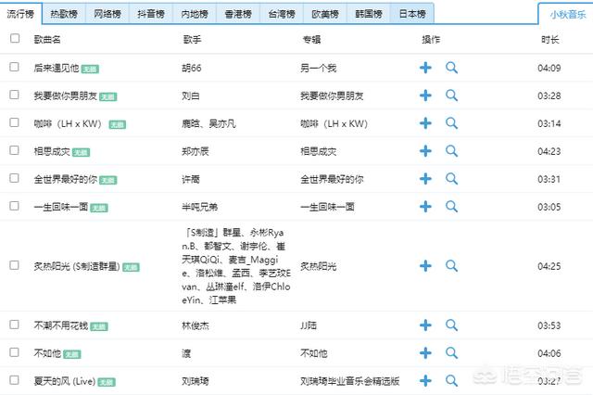Add 炙热阳光 song with plus icon
593x395 pixels.
tap(425, 266)
